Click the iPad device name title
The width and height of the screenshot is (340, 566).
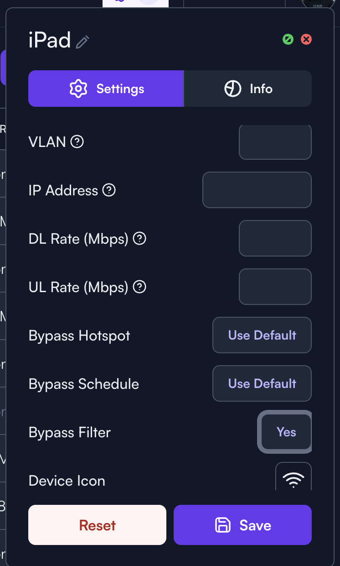coord(50,41)
